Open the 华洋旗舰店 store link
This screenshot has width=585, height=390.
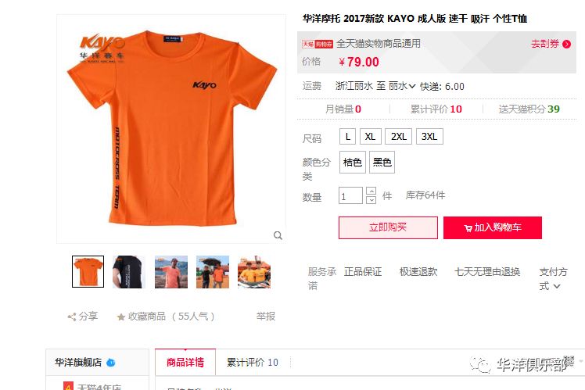[x=78, y=363]
